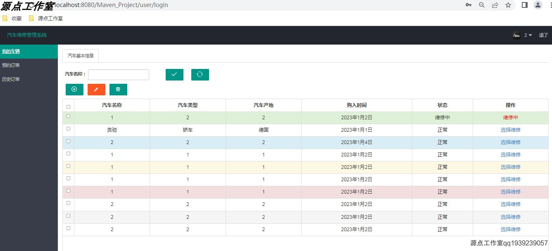Open 选择维修 link on the 奔驰 row
The width and height of the screenshot is (552, 251).
510,130
